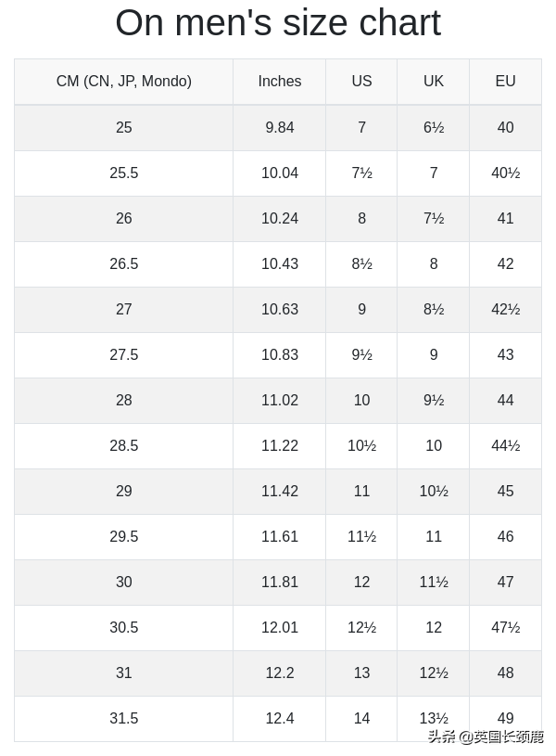Select the 10.43 inches cell

[280, 264]
